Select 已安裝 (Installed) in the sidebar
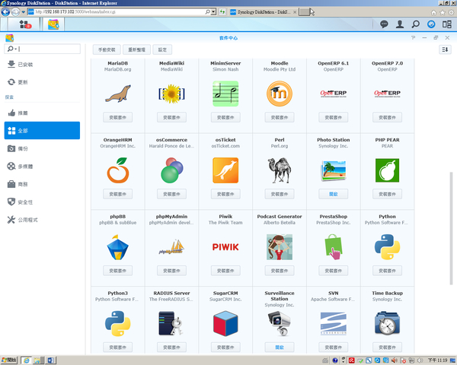457x365 pixels. point(24,65)
